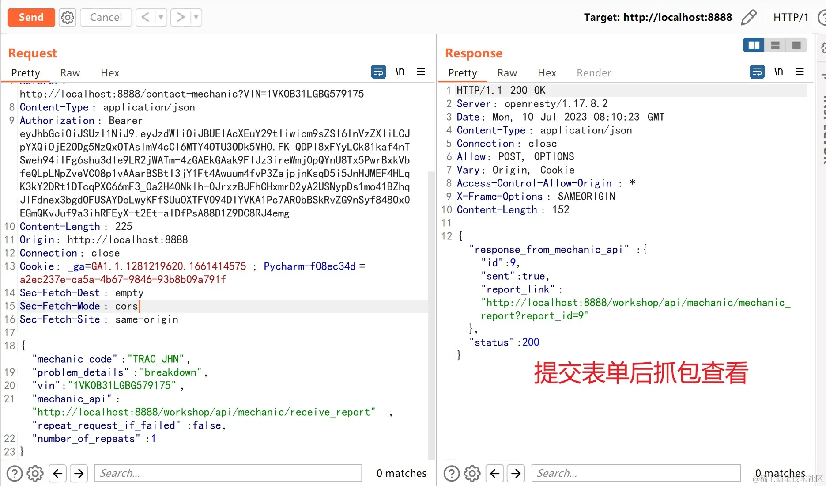
Task: Open the Response panel hamburger menu
Action: (800, 72)
